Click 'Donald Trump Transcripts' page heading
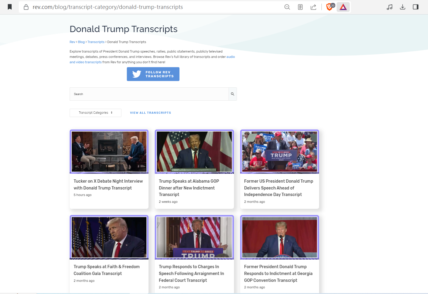 click(x=124, y=29)
